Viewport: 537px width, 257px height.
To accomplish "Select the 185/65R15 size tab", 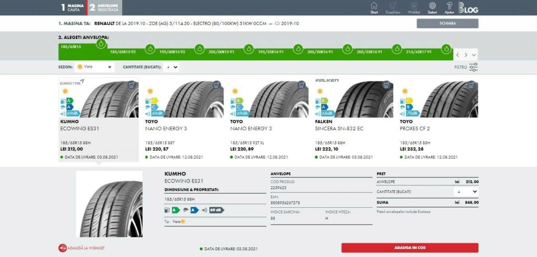I will point(83,52).
